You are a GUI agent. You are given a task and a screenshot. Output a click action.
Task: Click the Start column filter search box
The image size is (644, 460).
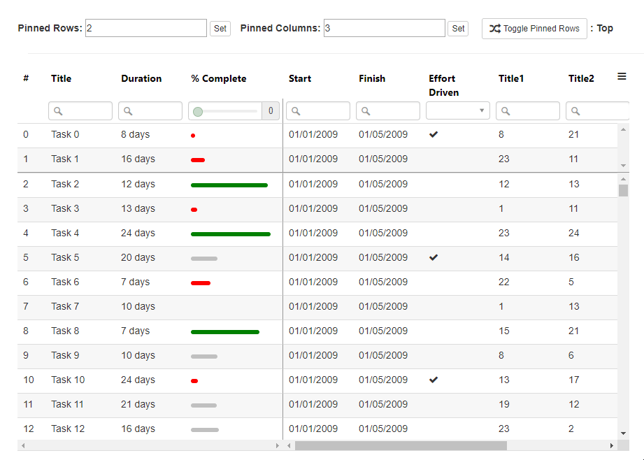point(318,111)
